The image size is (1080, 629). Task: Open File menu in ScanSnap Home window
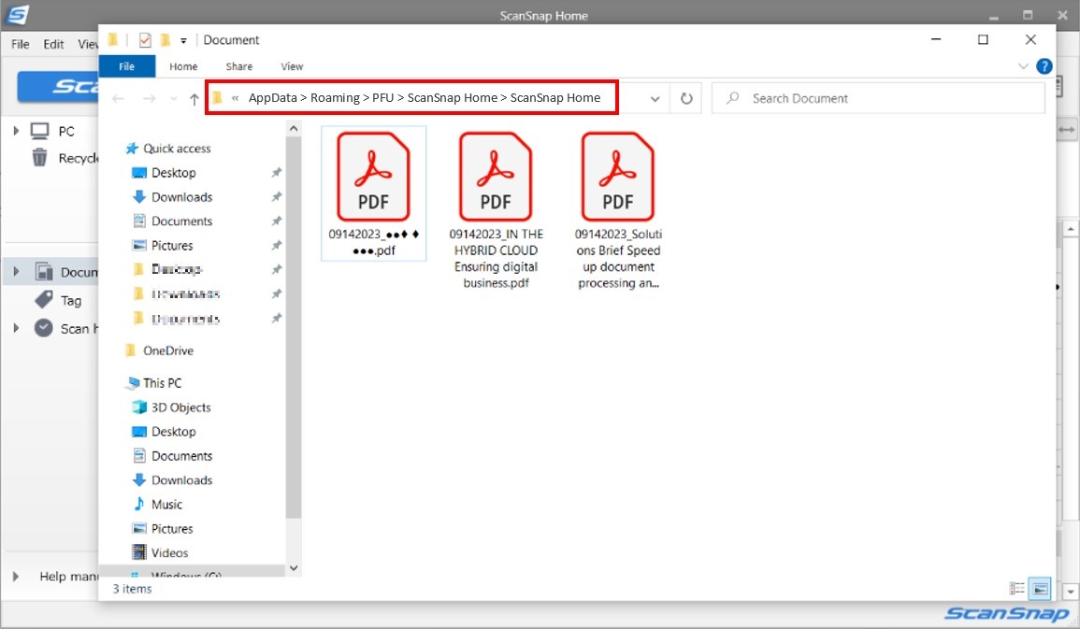pos(20,44)
